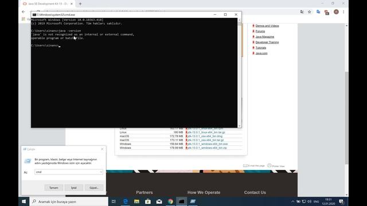Select the Command Prompt taskbar icon
This screenshot has height=206, width=367.
[x=182, y=201]
